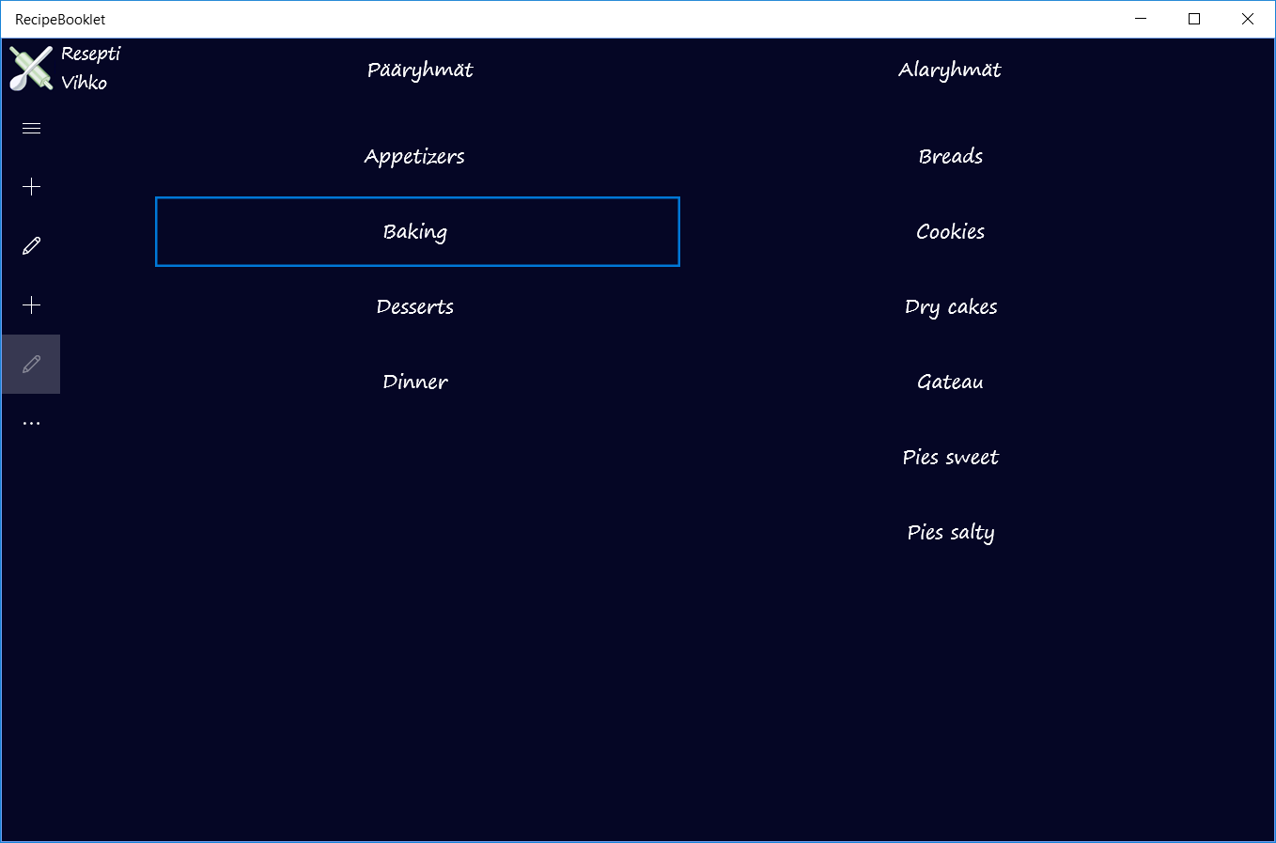Edit the selected main group using the pencil icon
Screen dimensions: 1276x843
coord(31,244)
